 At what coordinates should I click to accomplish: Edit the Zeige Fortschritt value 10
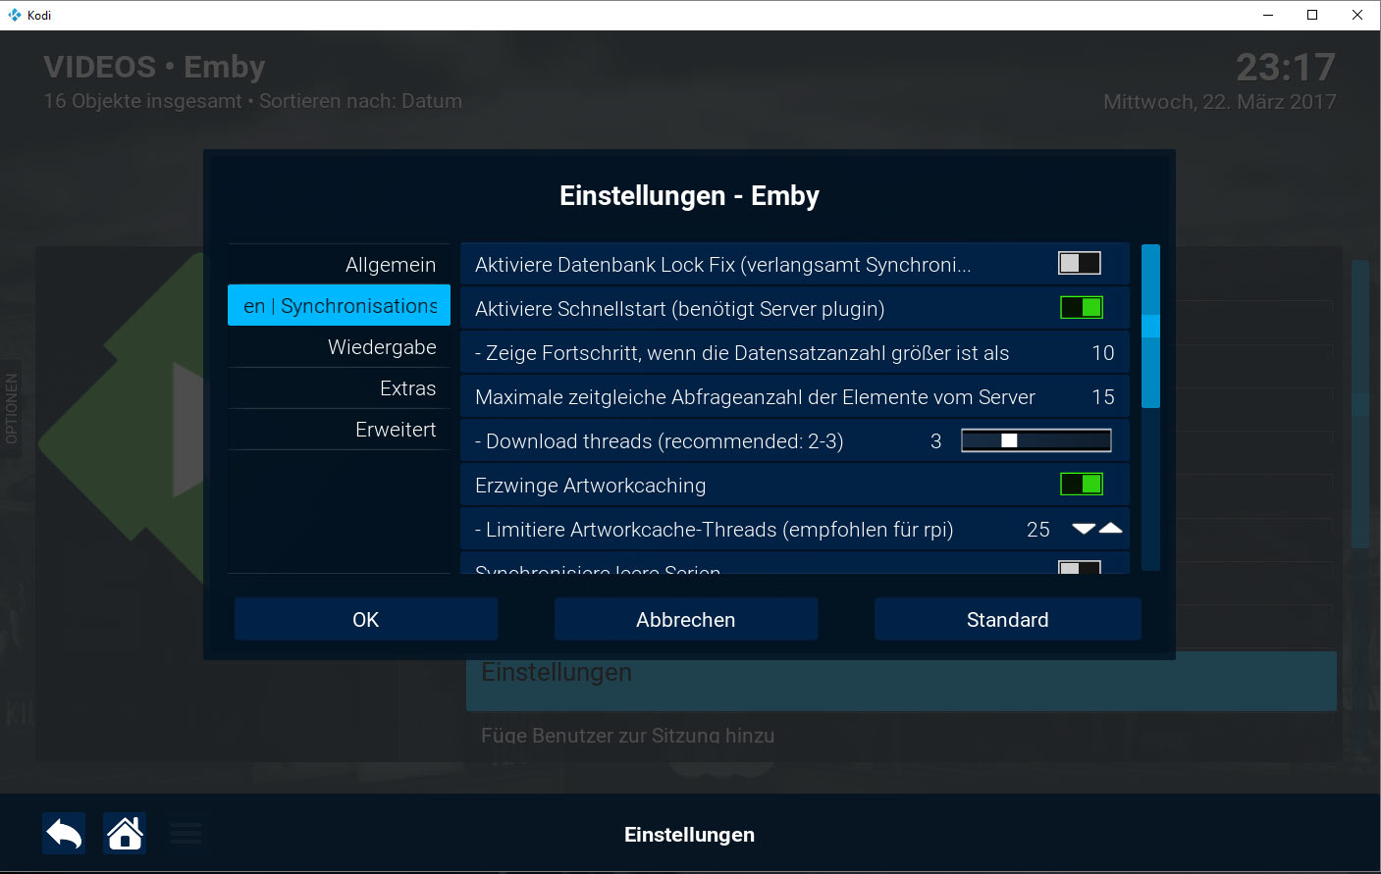pyautogui.click(x=1103, y=353)
